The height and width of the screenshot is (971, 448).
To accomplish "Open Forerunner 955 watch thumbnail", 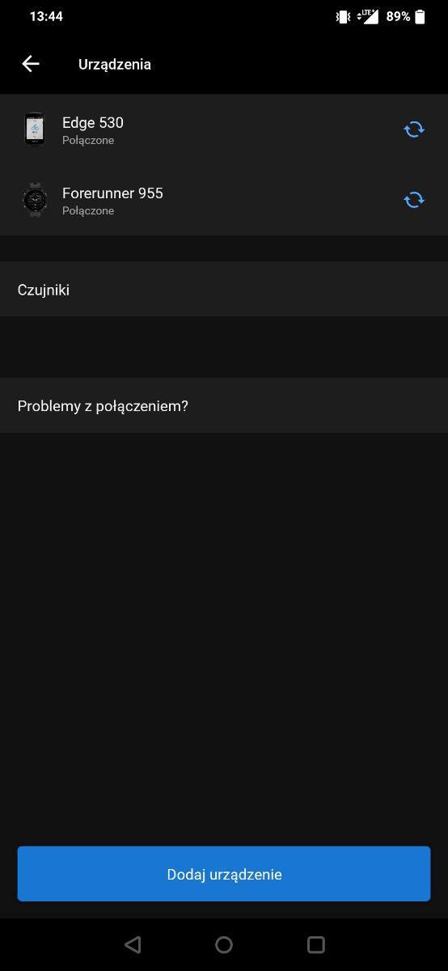I will point(34,200).
